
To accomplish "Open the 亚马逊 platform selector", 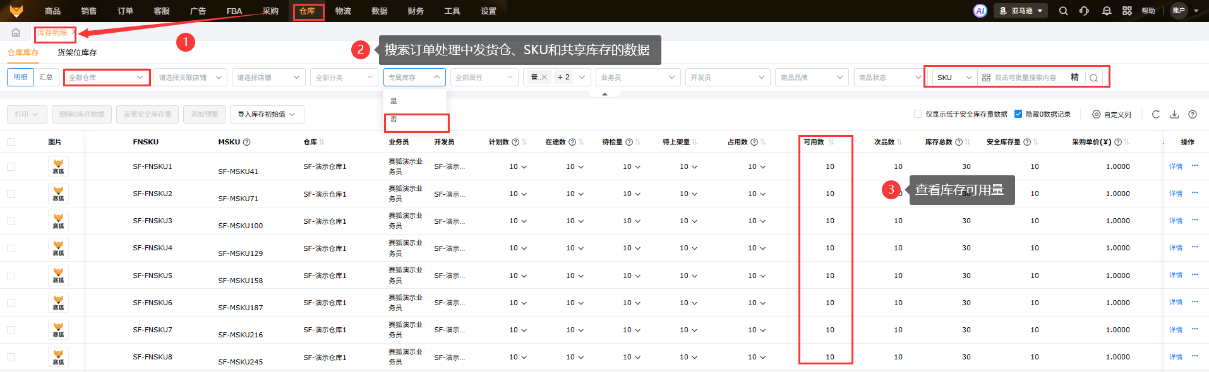I will (1021, 11).
